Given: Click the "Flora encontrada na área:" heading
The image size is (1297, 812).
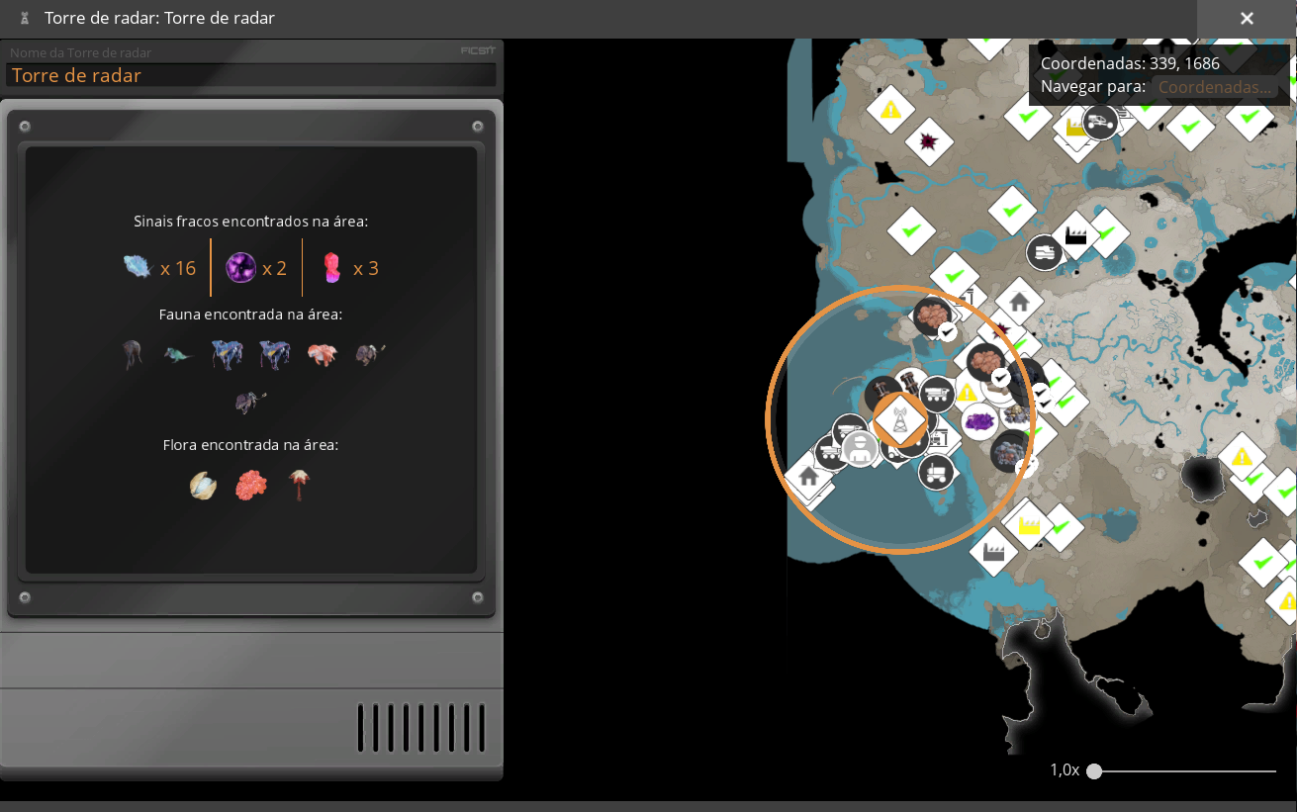Looking at the screenshot, I should click(x=251, y=445).
